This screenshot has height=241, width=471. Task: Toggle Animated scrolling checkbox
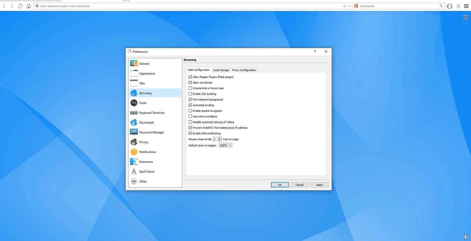click(190, 105)
